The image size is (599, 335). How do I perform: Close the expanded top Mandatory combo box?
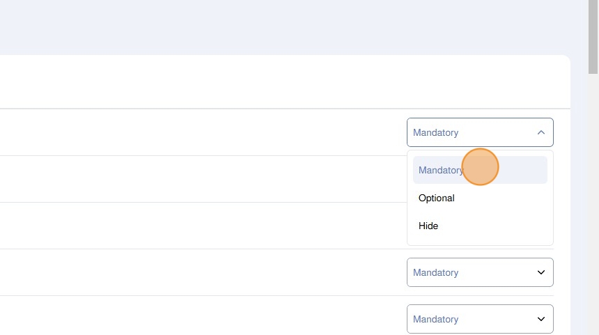[x=480, y=132]
